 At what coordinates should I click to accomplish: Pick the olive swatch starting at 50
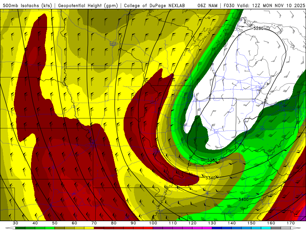pos(60,228)
